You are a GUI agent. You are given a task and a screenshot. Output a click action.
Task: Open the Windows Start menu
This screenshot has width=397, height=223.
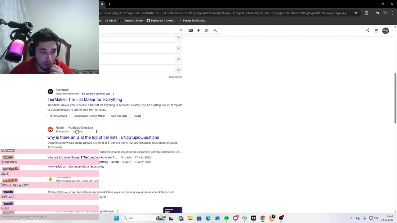tap(116, 218)
